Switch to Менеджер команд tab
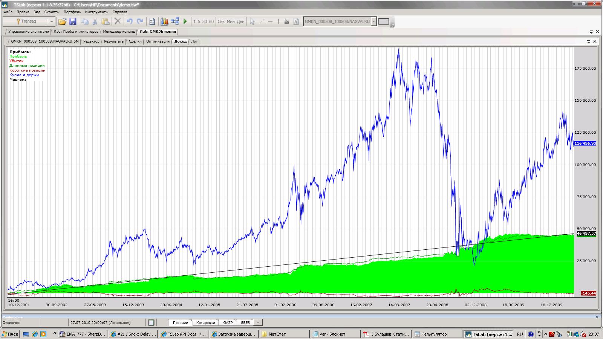Image resolution: width=603 pixels, height=339 pixels. (119, 32)
